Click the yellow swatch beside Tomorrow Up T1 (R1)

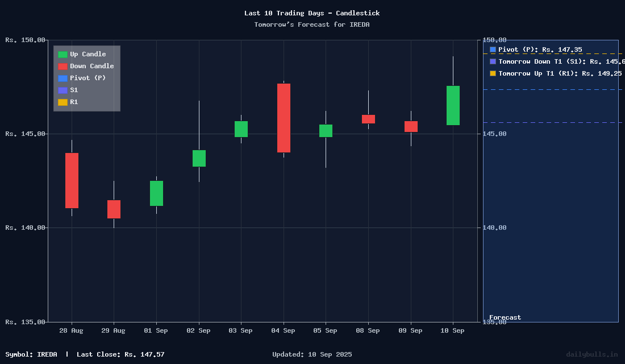click(493, 73)
